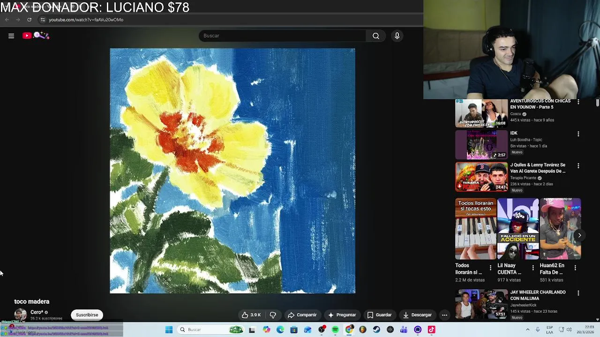
Task: Show next Shorts with right arrow
Action: click(579, 235)
